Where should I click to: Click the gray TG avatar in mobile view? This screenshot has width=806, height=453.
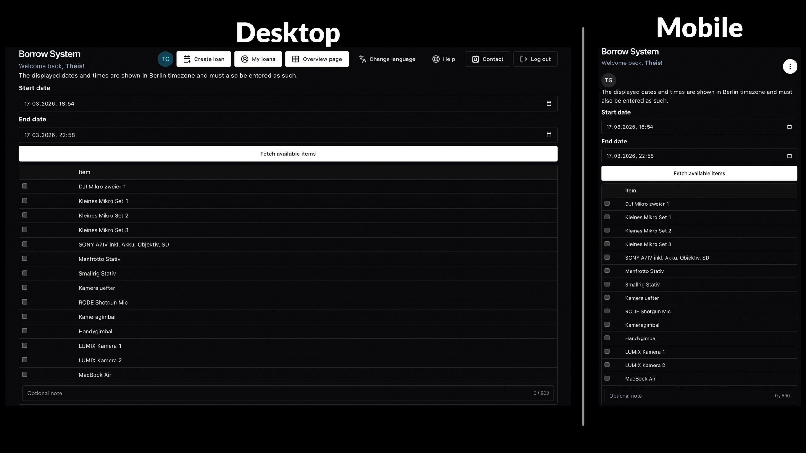click(x=609, y=80)
